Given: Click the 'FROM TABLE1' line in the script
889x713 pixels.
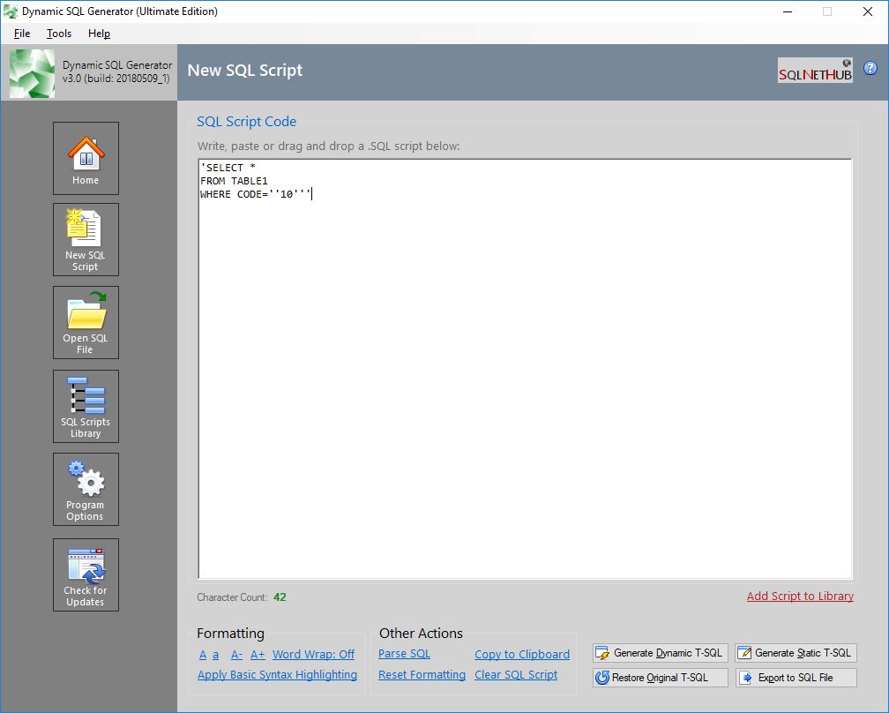Looking at the screenshot, I should point(234,181).
